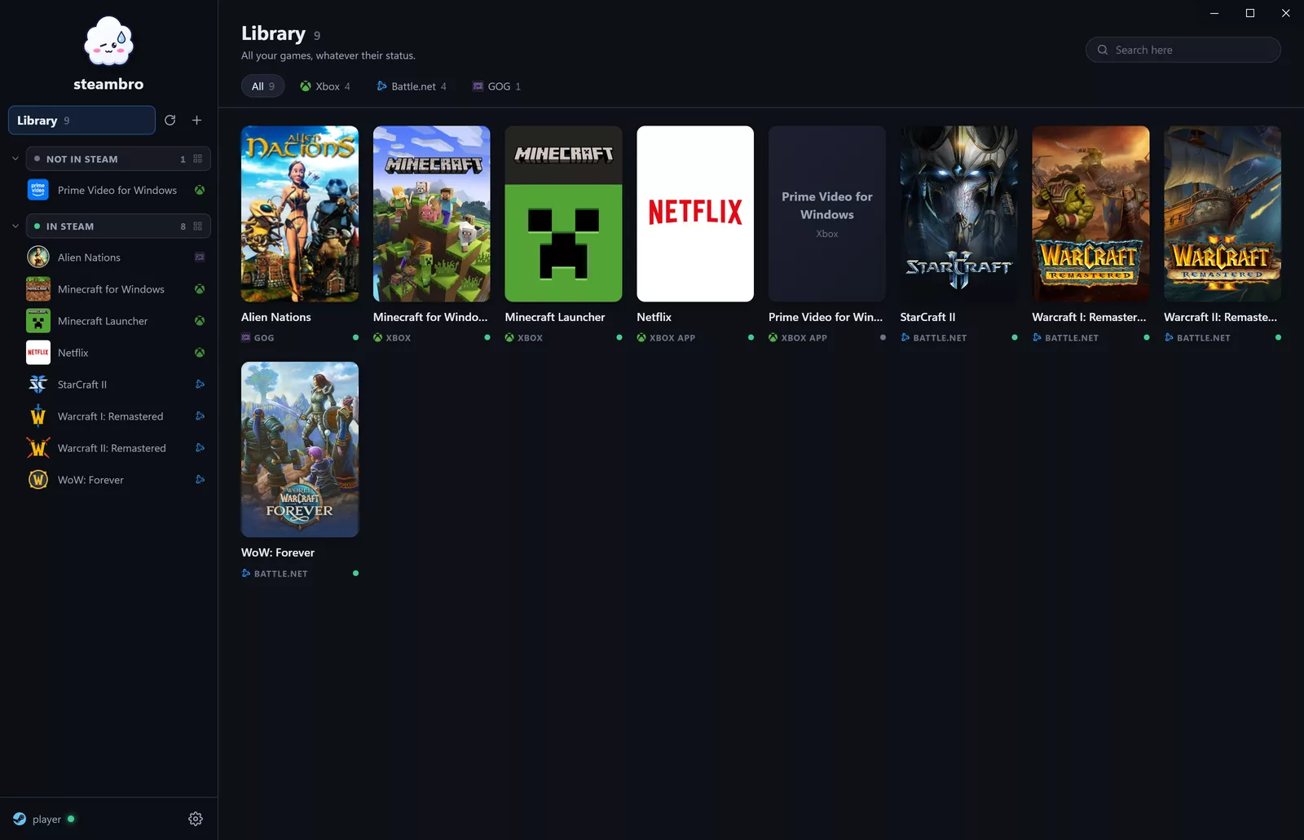Open settings gear in sidebar footer
Image resolution: width=1304 pixels, height=840 pixels.
[196, 819]
